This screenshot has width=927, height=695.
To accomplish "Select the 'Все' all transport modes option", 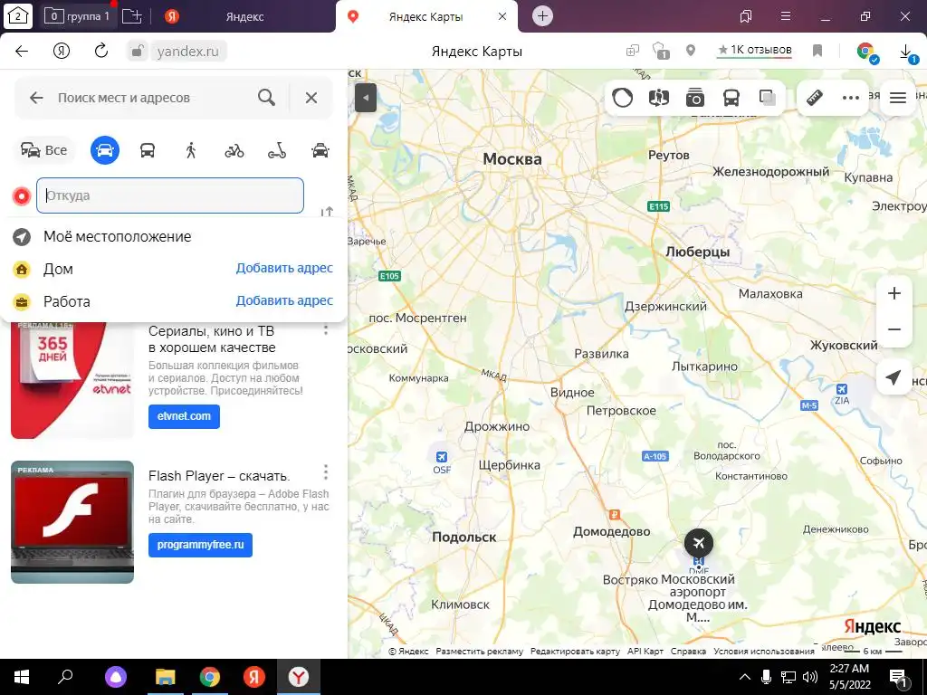I will click(x=43, y=150).
